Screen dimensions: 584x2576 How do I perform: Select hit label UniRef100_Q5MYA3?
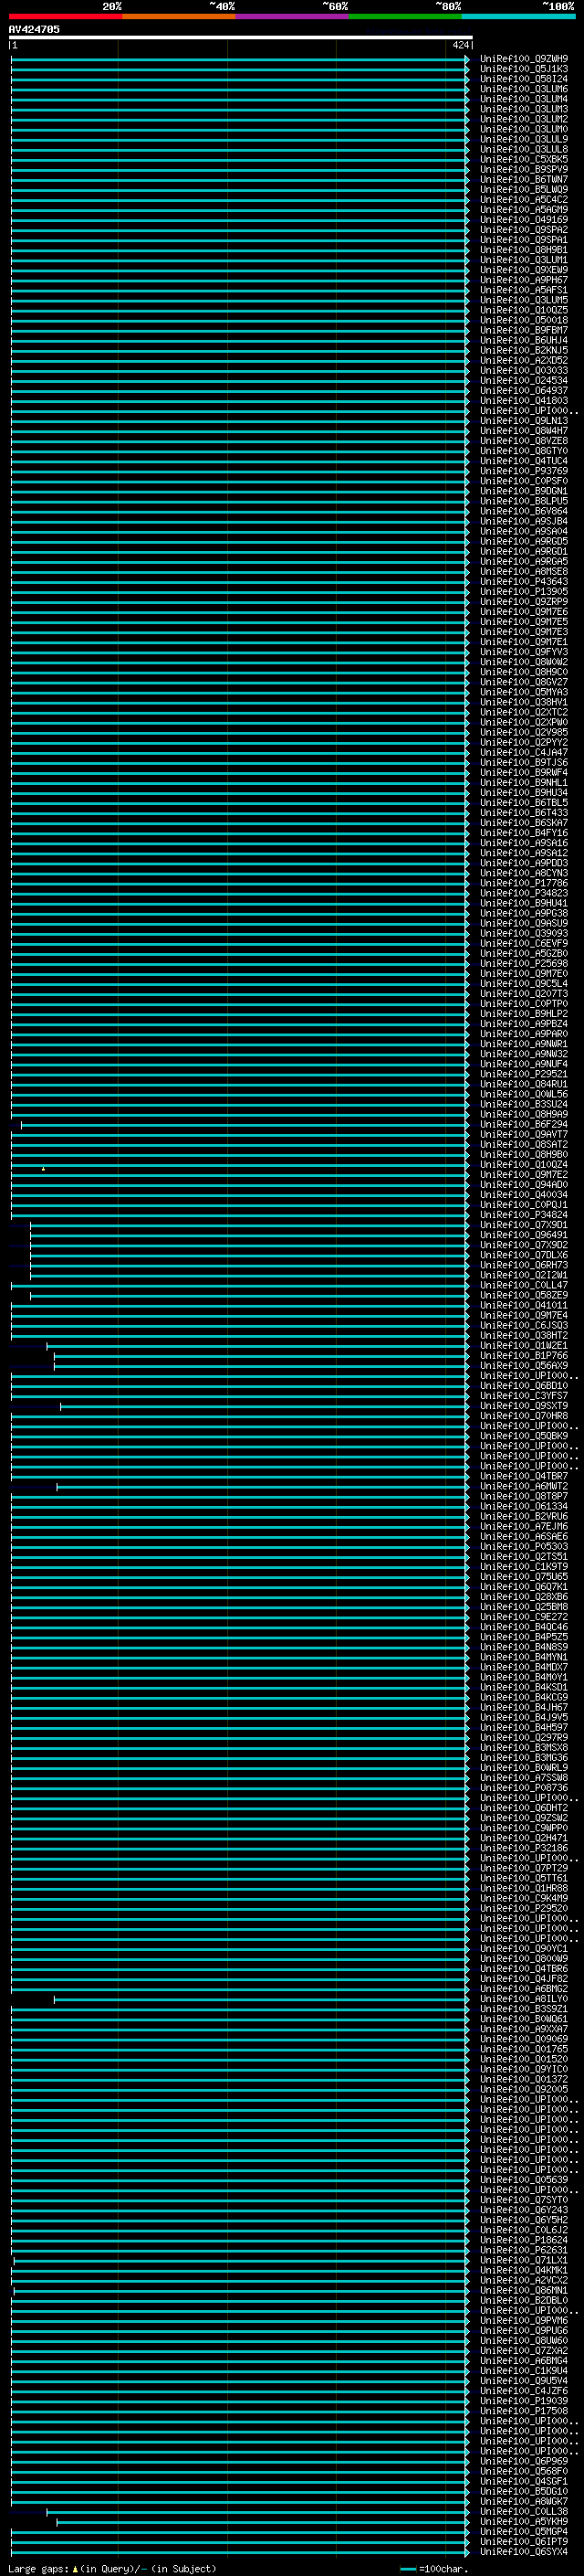[x=523, y=692]
